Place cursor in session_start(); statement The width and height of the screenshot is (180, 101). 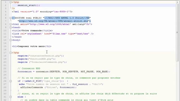point(29,5)
